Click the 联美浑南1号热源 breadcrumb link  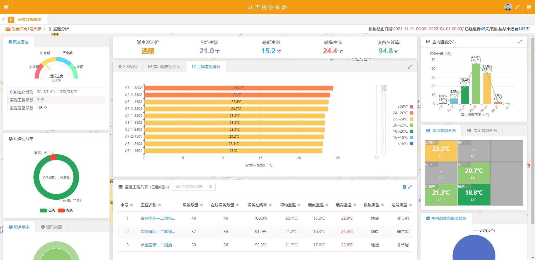pyautogui.click(x=26, y=29)
